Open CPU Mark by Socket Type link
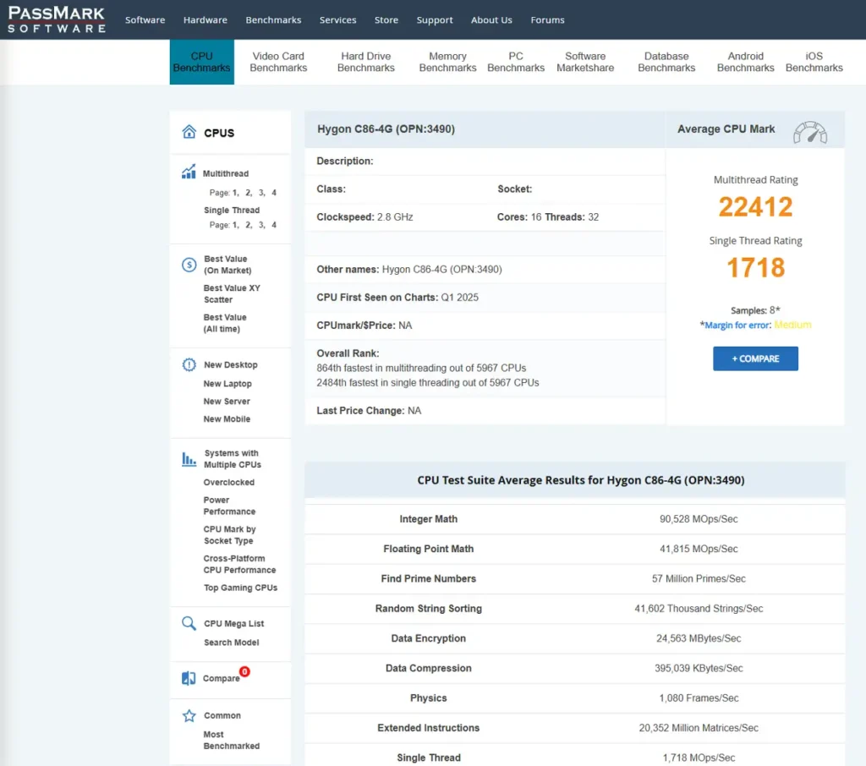The width and height of the screenshot is (866, 766). [x=229, y=535]
